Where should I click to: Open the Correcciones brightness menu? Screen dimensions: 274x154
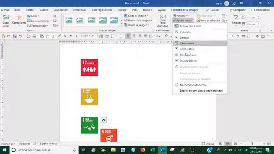click(19, 21)
